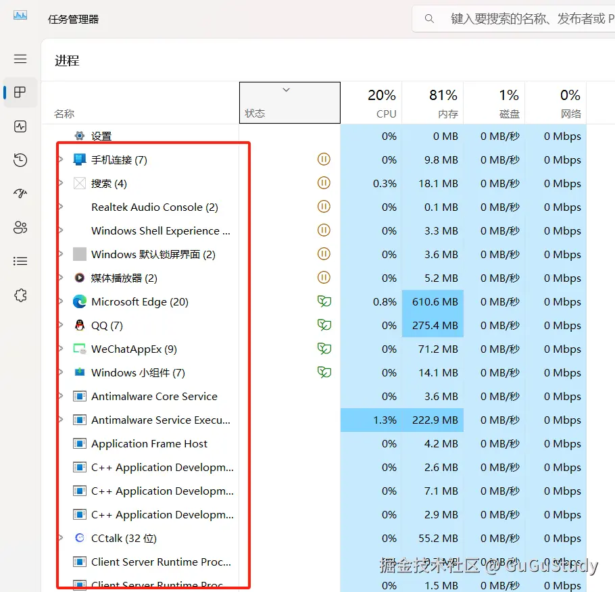Click the 18.1 MB memory value
615x592 pixels.
pyautogui.click(x=438, y=183)
